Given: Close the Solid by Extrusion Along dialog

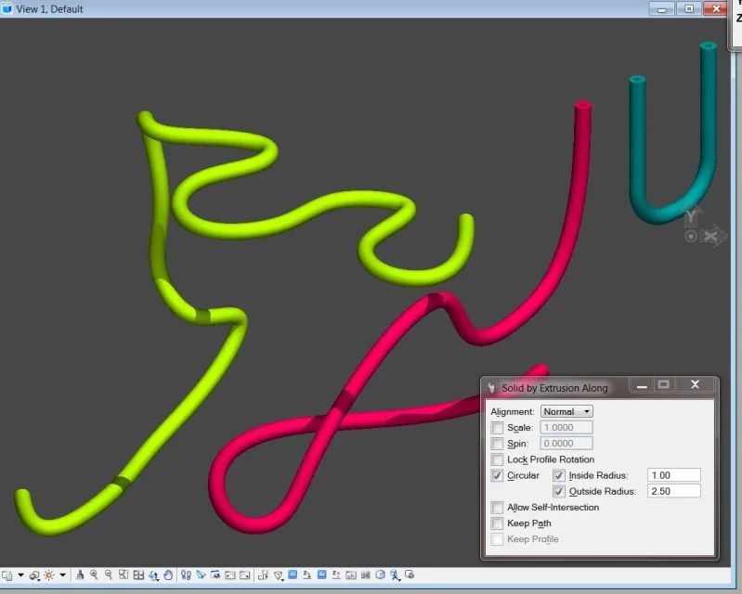Looking at the screenshot, I should click(x=695, y=384).
